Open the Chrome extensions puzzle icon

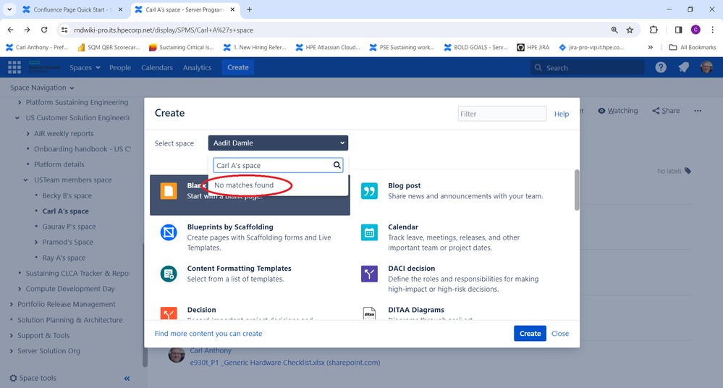pyautogui.click(x=654, y=30)
